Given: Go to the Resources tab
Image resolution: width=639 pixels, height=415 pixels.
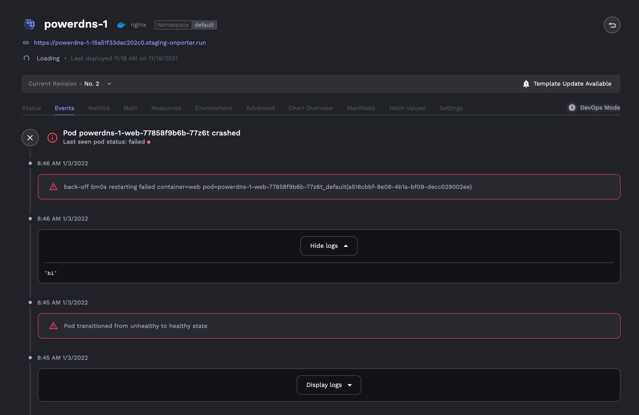Looking at the screenshot, I should (x=166, y=108).
